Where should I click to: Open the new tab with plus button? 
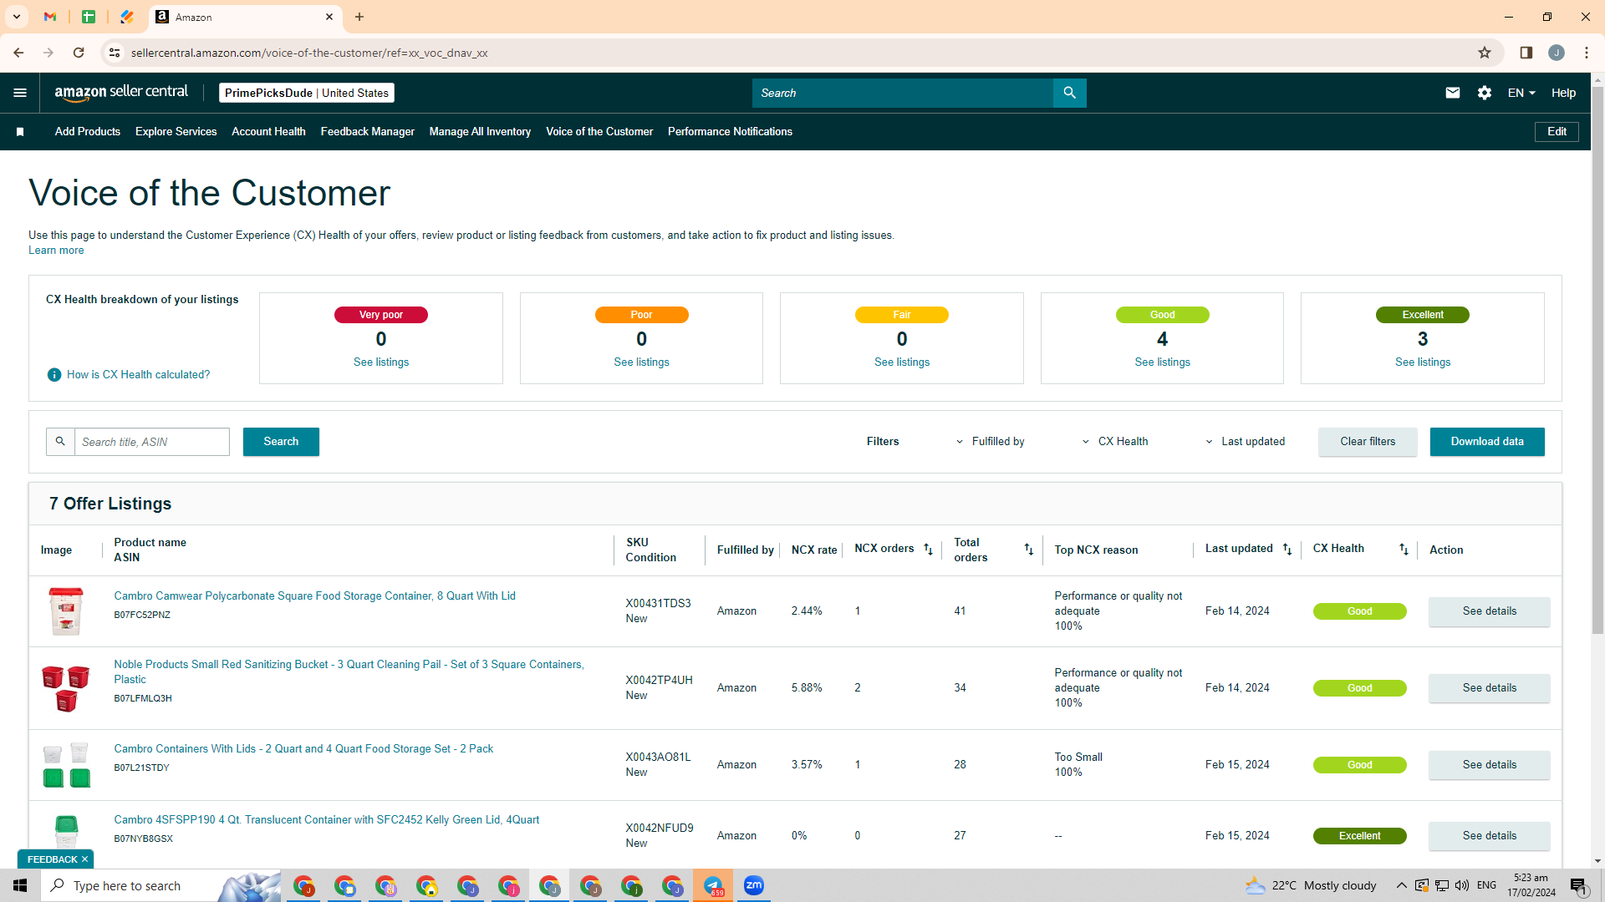pyautogui.click(x=359, y=17)
